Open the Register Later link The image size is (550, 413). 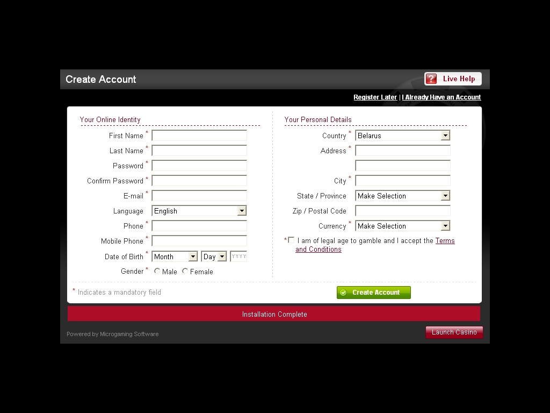point(375,97)
